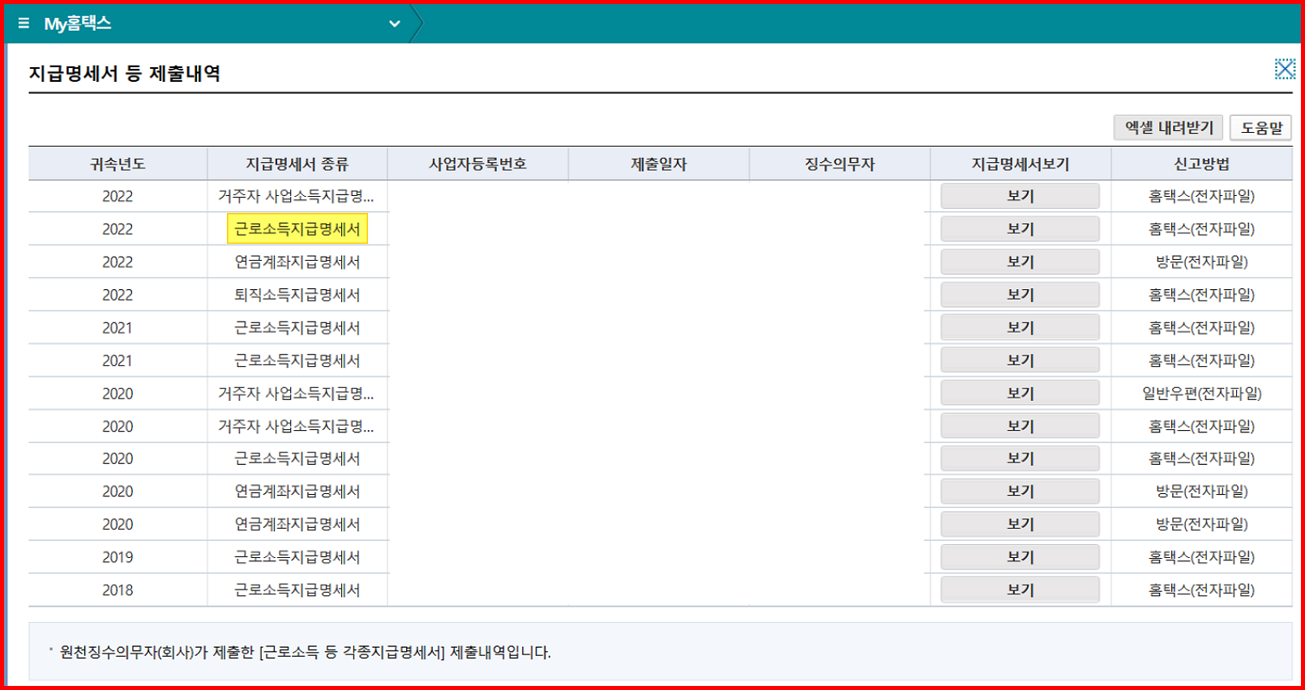Click the 일반우편(전자파일) 신고방법 cell
Image resolution: width=1305 pixels, height=690 pixels.
(x=1202, y=393)
